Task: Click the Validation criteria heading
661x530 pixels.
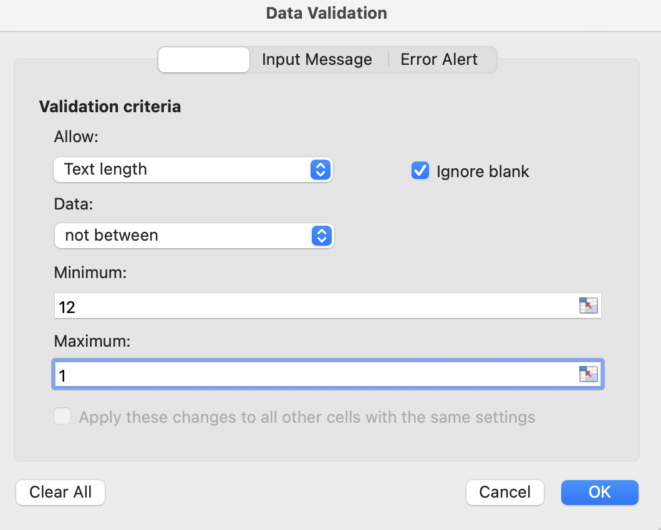Action: coord(110,107)
